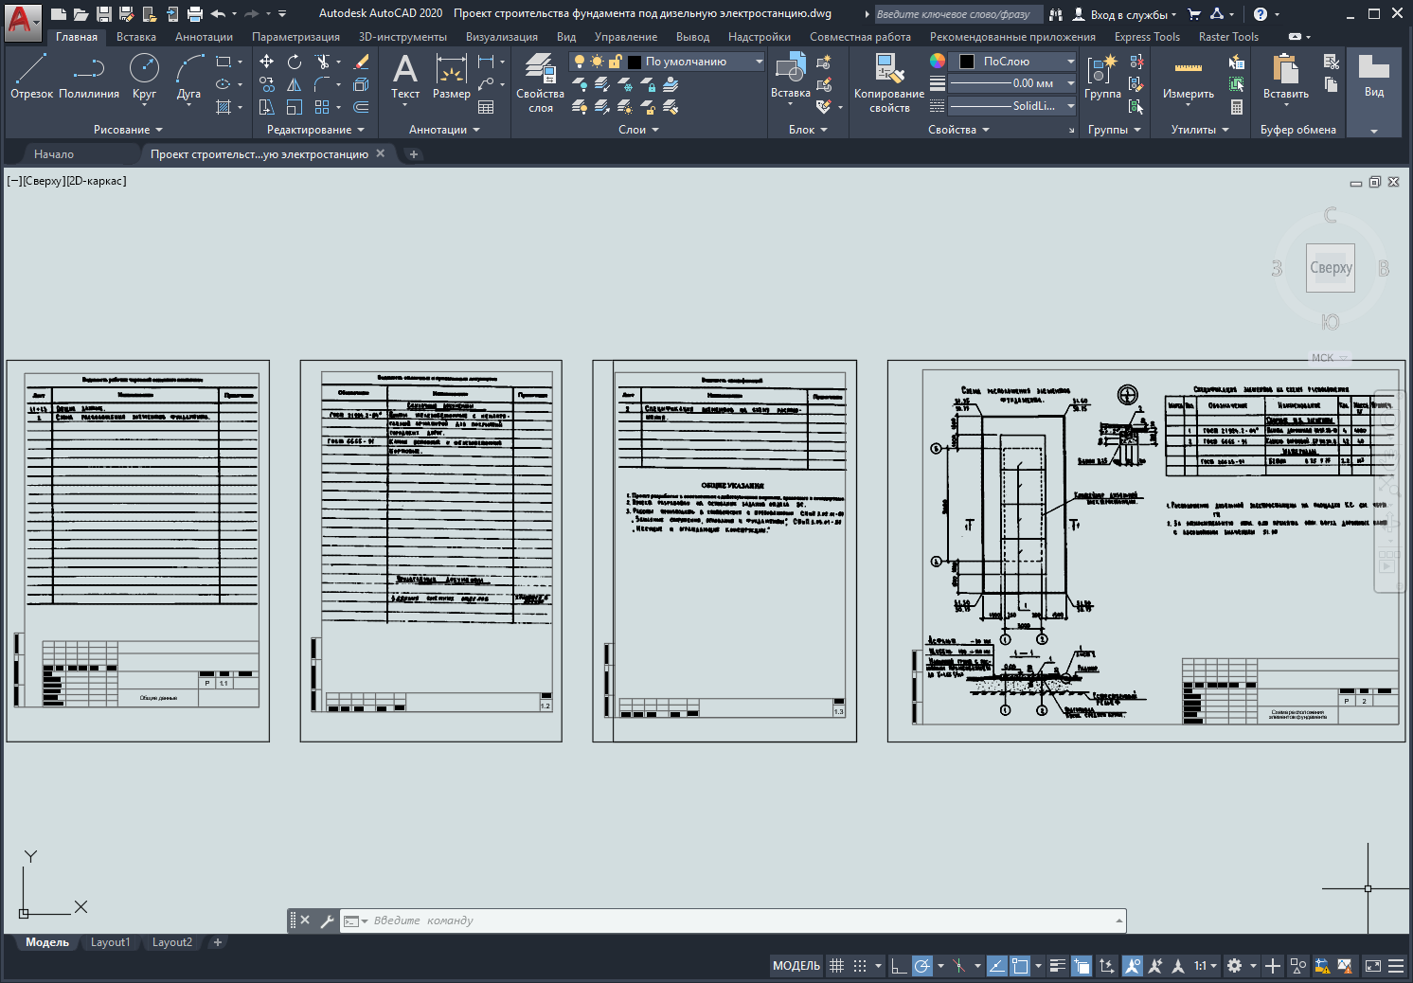Click the [2D-каркас] visual style label
Image resolution: width=1413 pixels, height=983 pixels.
[97, 181]
